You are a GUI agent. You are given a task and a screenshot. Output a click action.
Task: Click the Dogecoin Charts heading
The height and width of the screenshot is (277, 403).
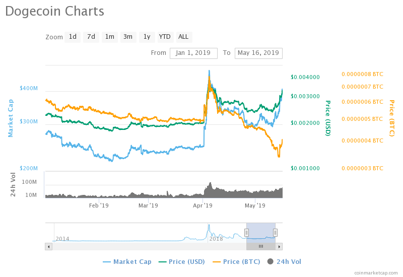(55, 12)
